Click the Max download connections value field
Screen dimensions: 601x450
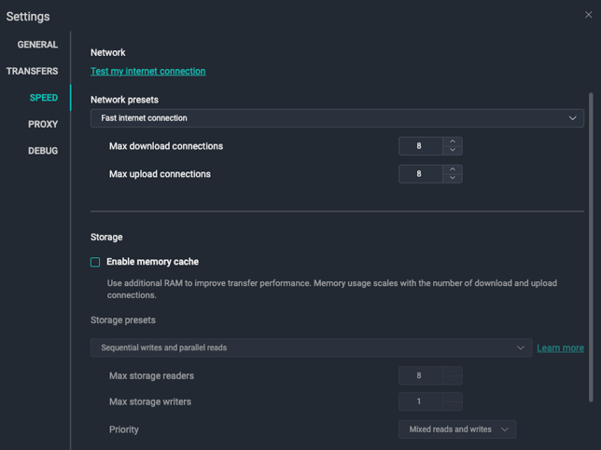coord(421,145)
